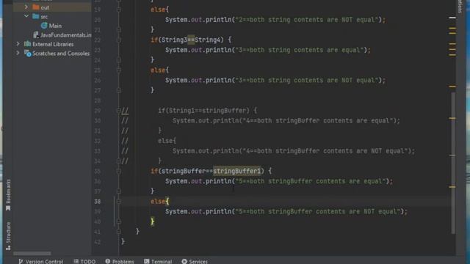Open the Main class file icon

[44, 26]
